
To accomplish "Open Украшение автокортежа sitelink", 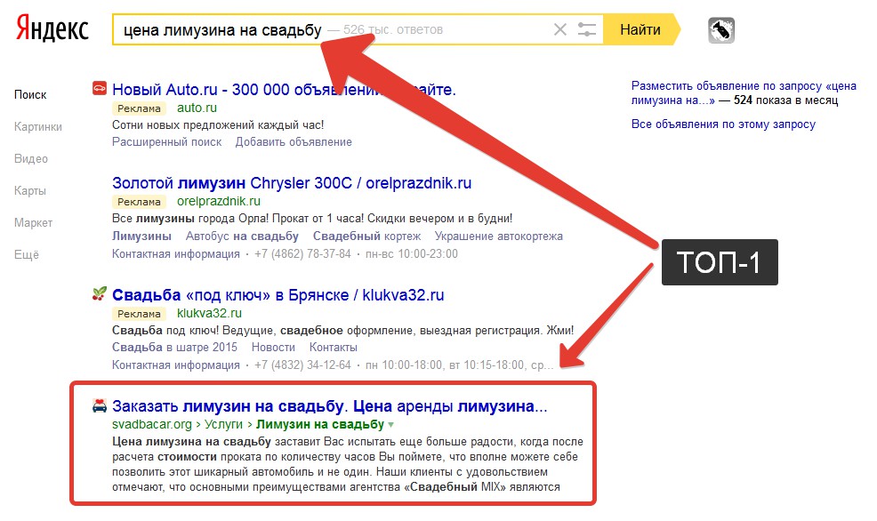I will [x=499, y=236].
